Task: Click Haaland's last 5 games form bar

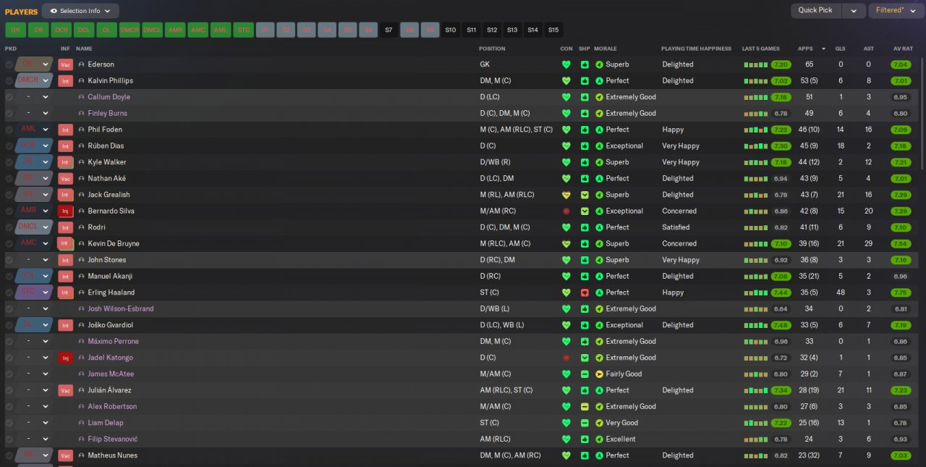Action: pos(756,293)
